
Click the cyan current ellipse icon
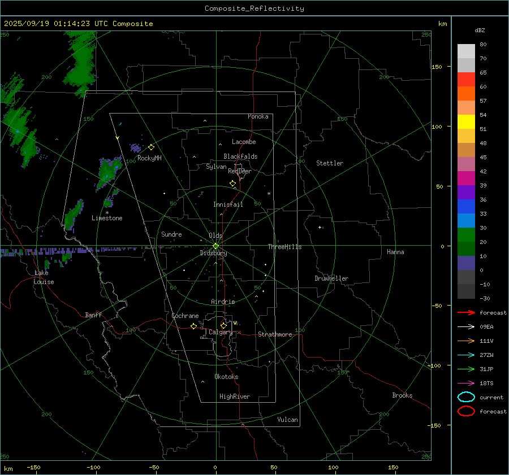[x=466, y=397]
